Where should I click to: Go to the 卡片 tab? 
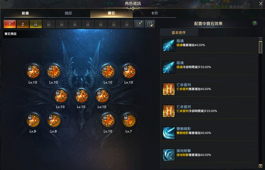154,13
